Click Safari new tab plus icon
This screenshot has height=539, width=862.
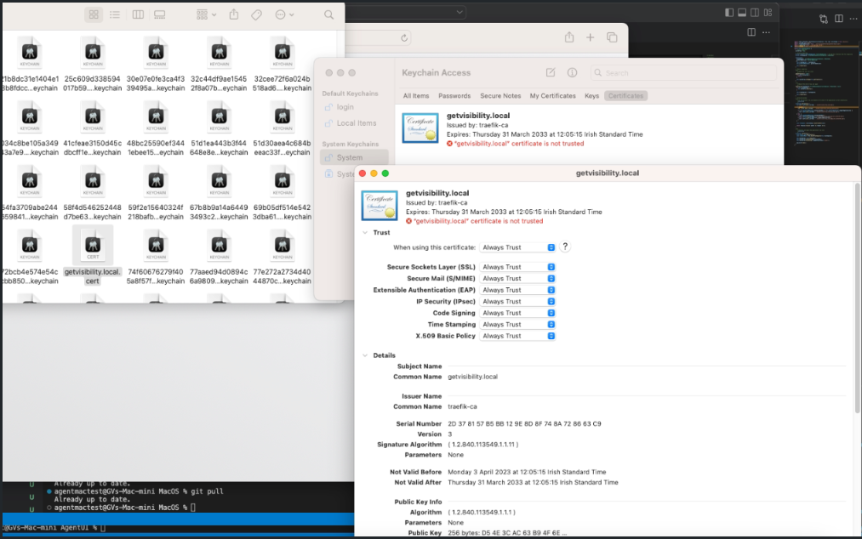tap(591, 37)
